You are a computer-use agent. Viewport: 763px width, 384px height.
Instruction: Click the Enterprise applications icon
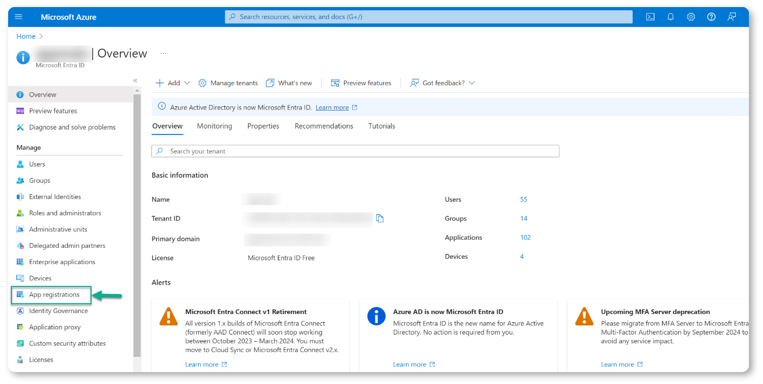coord(20,262)
